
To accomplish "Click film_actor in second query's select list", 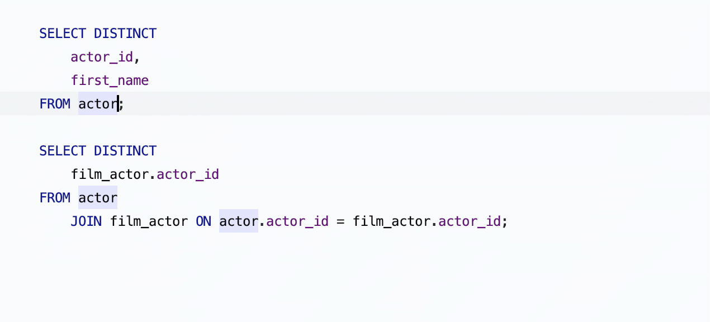I will pyautogui.click(x=110, y=174).
